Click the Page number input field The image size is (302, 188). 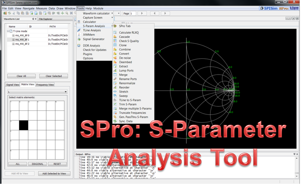click(x=133, y=14)
